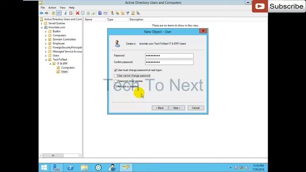Open the File menu
This screenshot has height=172, width=306.
coord(43,8)
